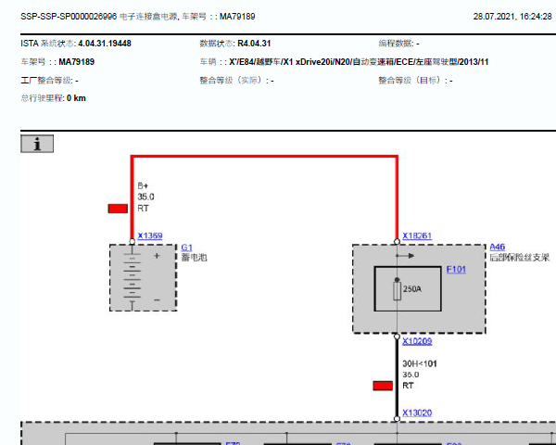Image resolution: width=556 pixels, height=445 pixels.
Task: Click the '+' terminal of the battery
Action: [x=157, y=256]
